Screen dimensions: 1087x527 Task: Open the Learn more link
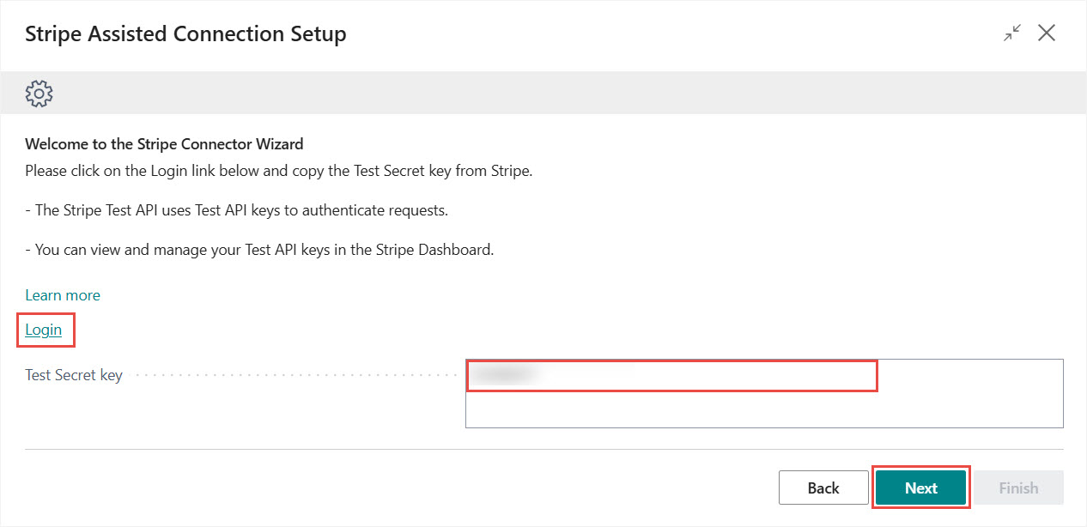click(63, 295)
